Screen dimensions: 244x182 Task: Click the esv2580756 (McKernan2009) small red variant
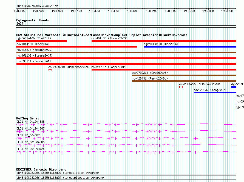(x=181, y=87)
